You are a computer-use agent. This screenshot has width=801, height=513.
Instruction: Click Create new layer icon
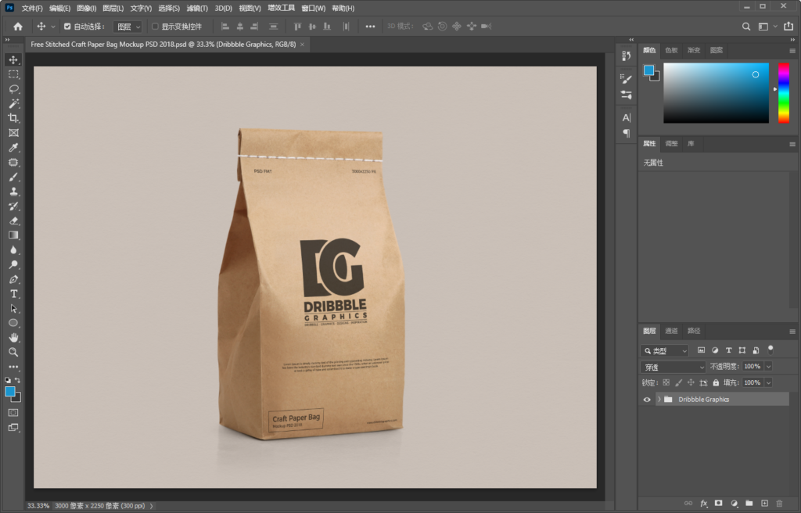pos(764,504)
